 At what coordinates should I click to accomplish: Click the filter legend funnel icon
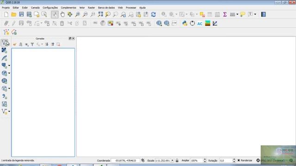32,44
